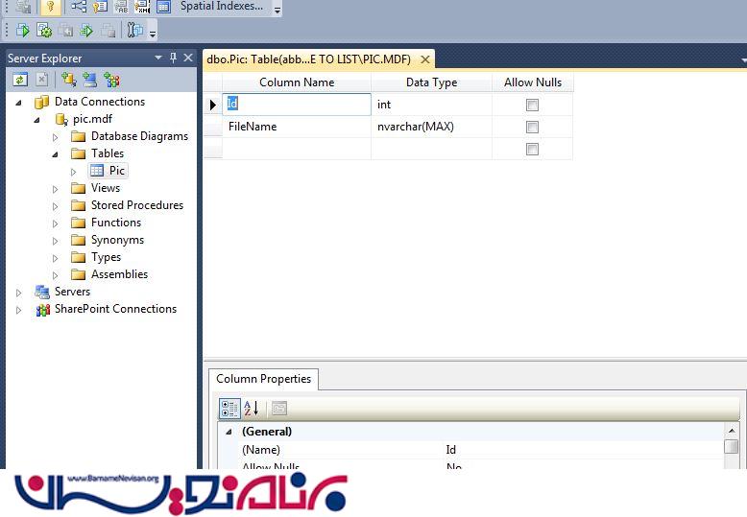Toggle Allow Nulls in the empty row
This screenshot has width=747, height=517.
click(532, 149)
